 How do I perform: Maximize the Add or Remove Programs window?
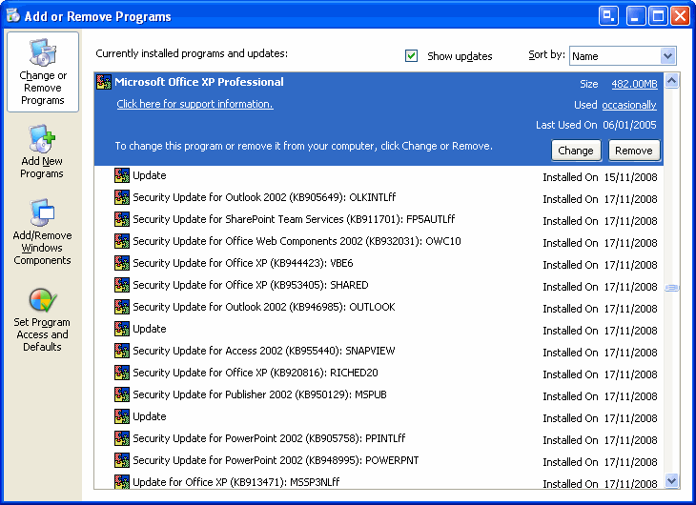tap(658, 16)
